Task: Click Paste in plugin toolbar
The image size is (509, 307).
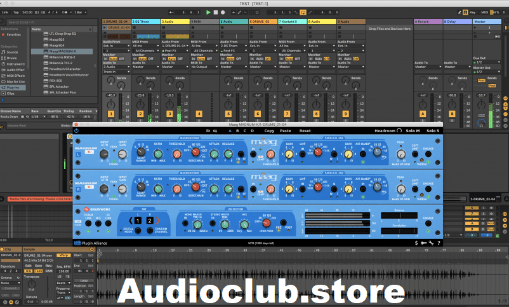Action: pyautogui.click(x=286, y=131)
